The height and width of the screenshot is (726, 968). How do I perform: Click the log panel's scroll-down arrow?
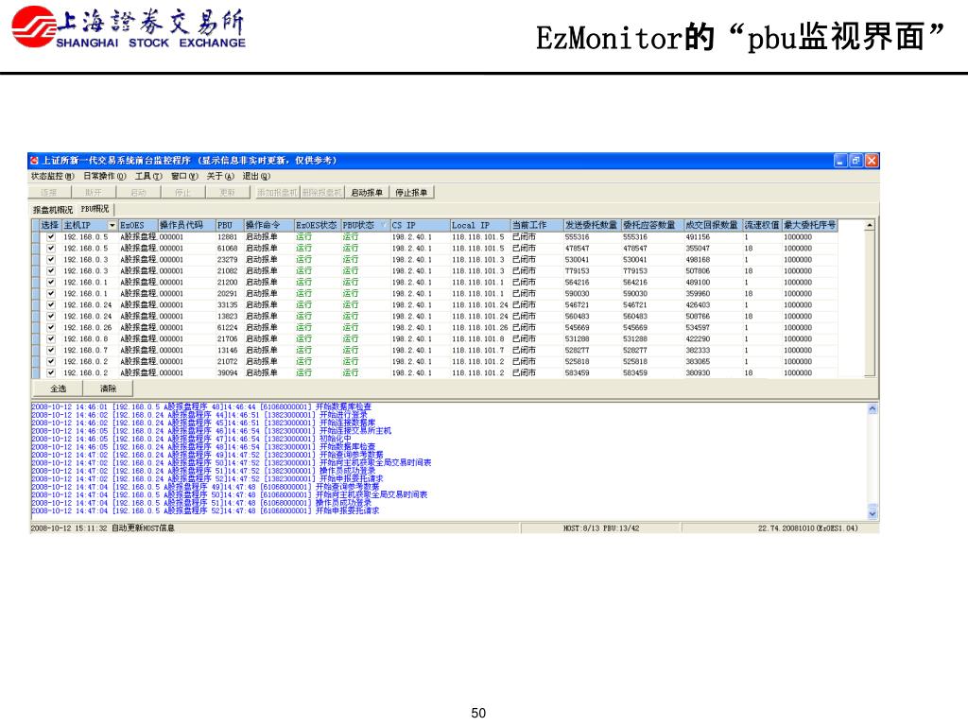[873, 513]
